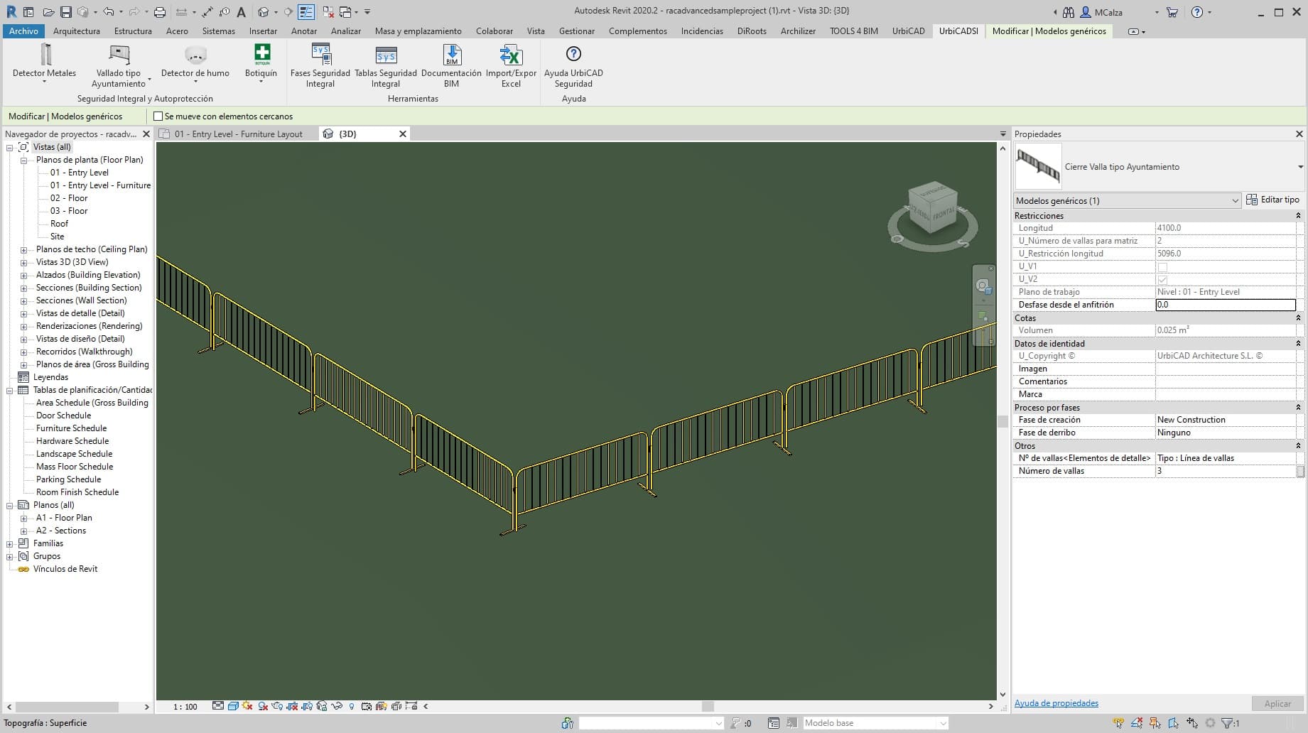Toggle Select Links icon in status bar
The width and height of the screenshot is (1308, 733).
pyautogui.click(x=1119, y=723)
